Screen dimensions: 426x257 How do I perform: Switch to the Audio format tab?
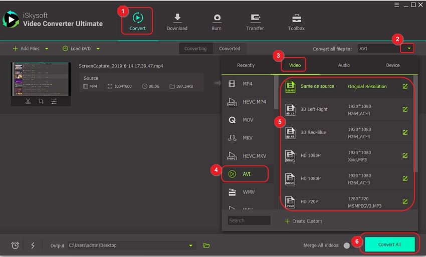coord(344,65)
